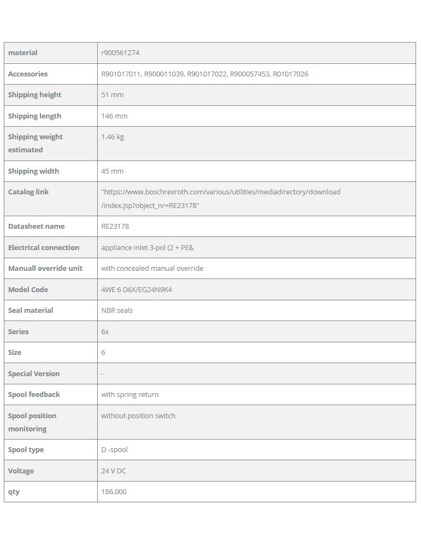The height and width of the screenshot is (546, 421).
Task: Select the Electrical connection label
Action: [44, 248]
